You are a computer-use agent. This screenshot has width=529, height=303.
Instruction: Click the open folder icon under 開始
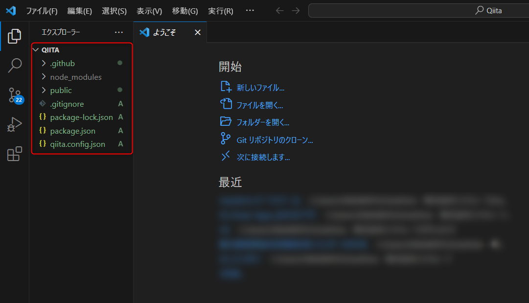click(226, 121)
